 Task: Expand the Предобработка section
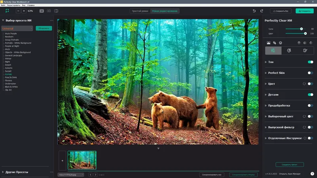[x=279, y=106]
